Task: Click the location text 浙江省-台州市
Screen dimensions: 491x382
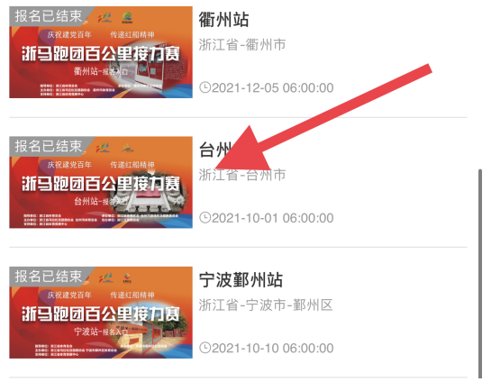Action: click(x=242, y=175)
